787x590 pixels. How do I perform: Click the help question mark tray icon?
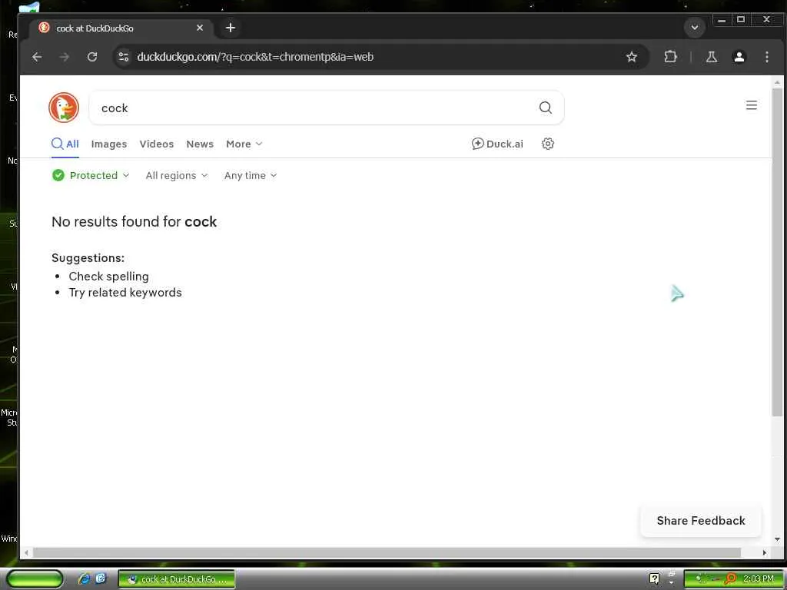point(655,578)
